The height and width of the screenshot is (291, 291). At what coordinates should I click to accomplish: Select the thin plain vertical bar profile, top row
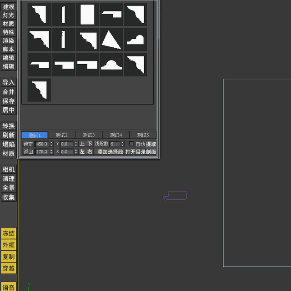[x=63, y=14]
